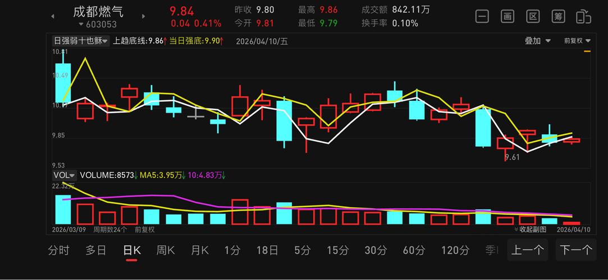Select the 60分 period tab
The height and width of the screenshot is (280, 608).
click(414, 250)
